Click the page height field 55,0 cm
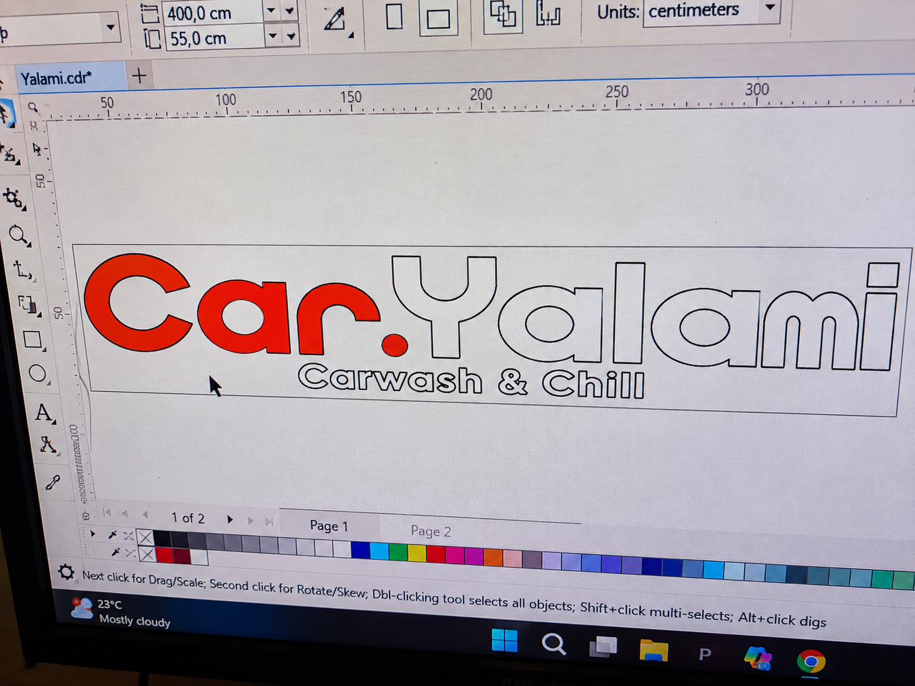The image size is (915, 686). pyautogui.click(x=214, y=39)
